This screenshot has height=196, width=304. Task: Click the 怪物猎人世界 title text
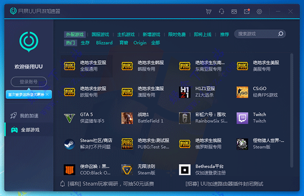tap(269, 141)
